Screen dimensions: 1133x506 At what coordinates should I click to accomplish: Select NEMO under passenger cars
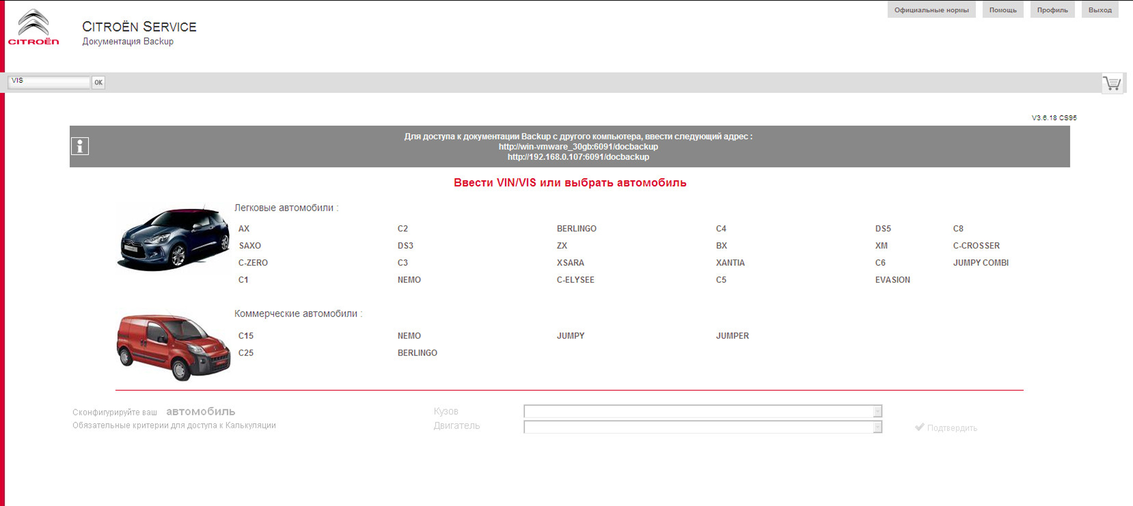tap(409, 280)
